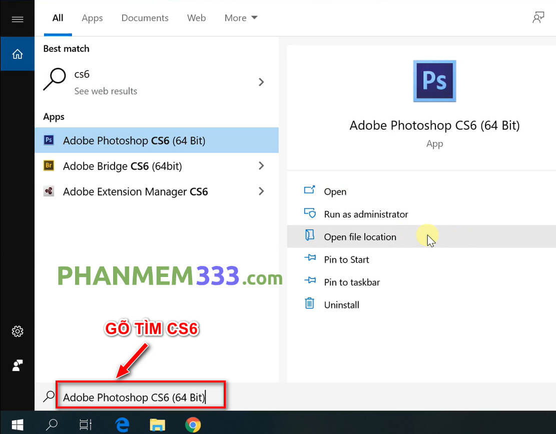Choose Run as administrator
The width and height of the screenshot is (556, 434).
[x=366, y=214]
